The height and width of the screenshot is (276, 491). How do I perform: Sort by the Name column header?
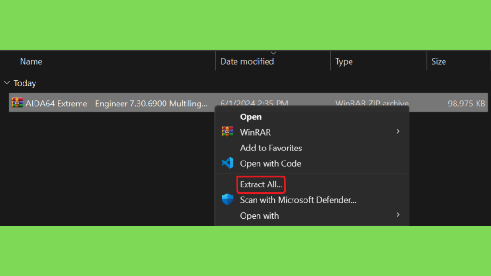click(x=31, y=62)
